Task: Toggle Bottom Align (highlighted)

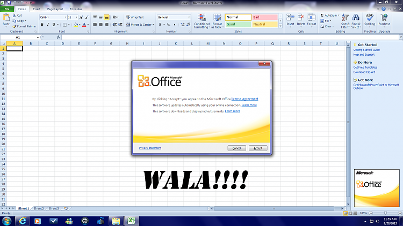Action: [106, 18]
